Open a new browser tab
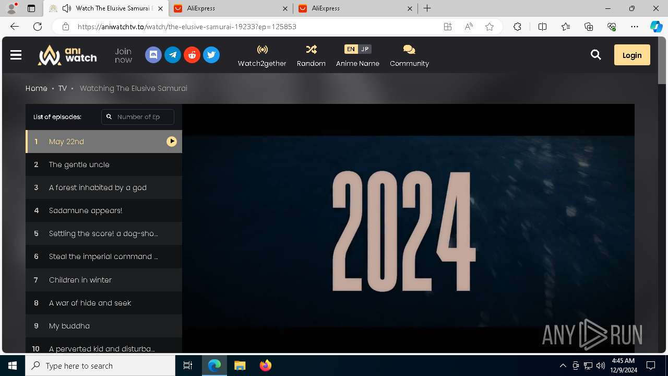The height and width of the screenshot is (376, 668). click(x=427, y=8)
